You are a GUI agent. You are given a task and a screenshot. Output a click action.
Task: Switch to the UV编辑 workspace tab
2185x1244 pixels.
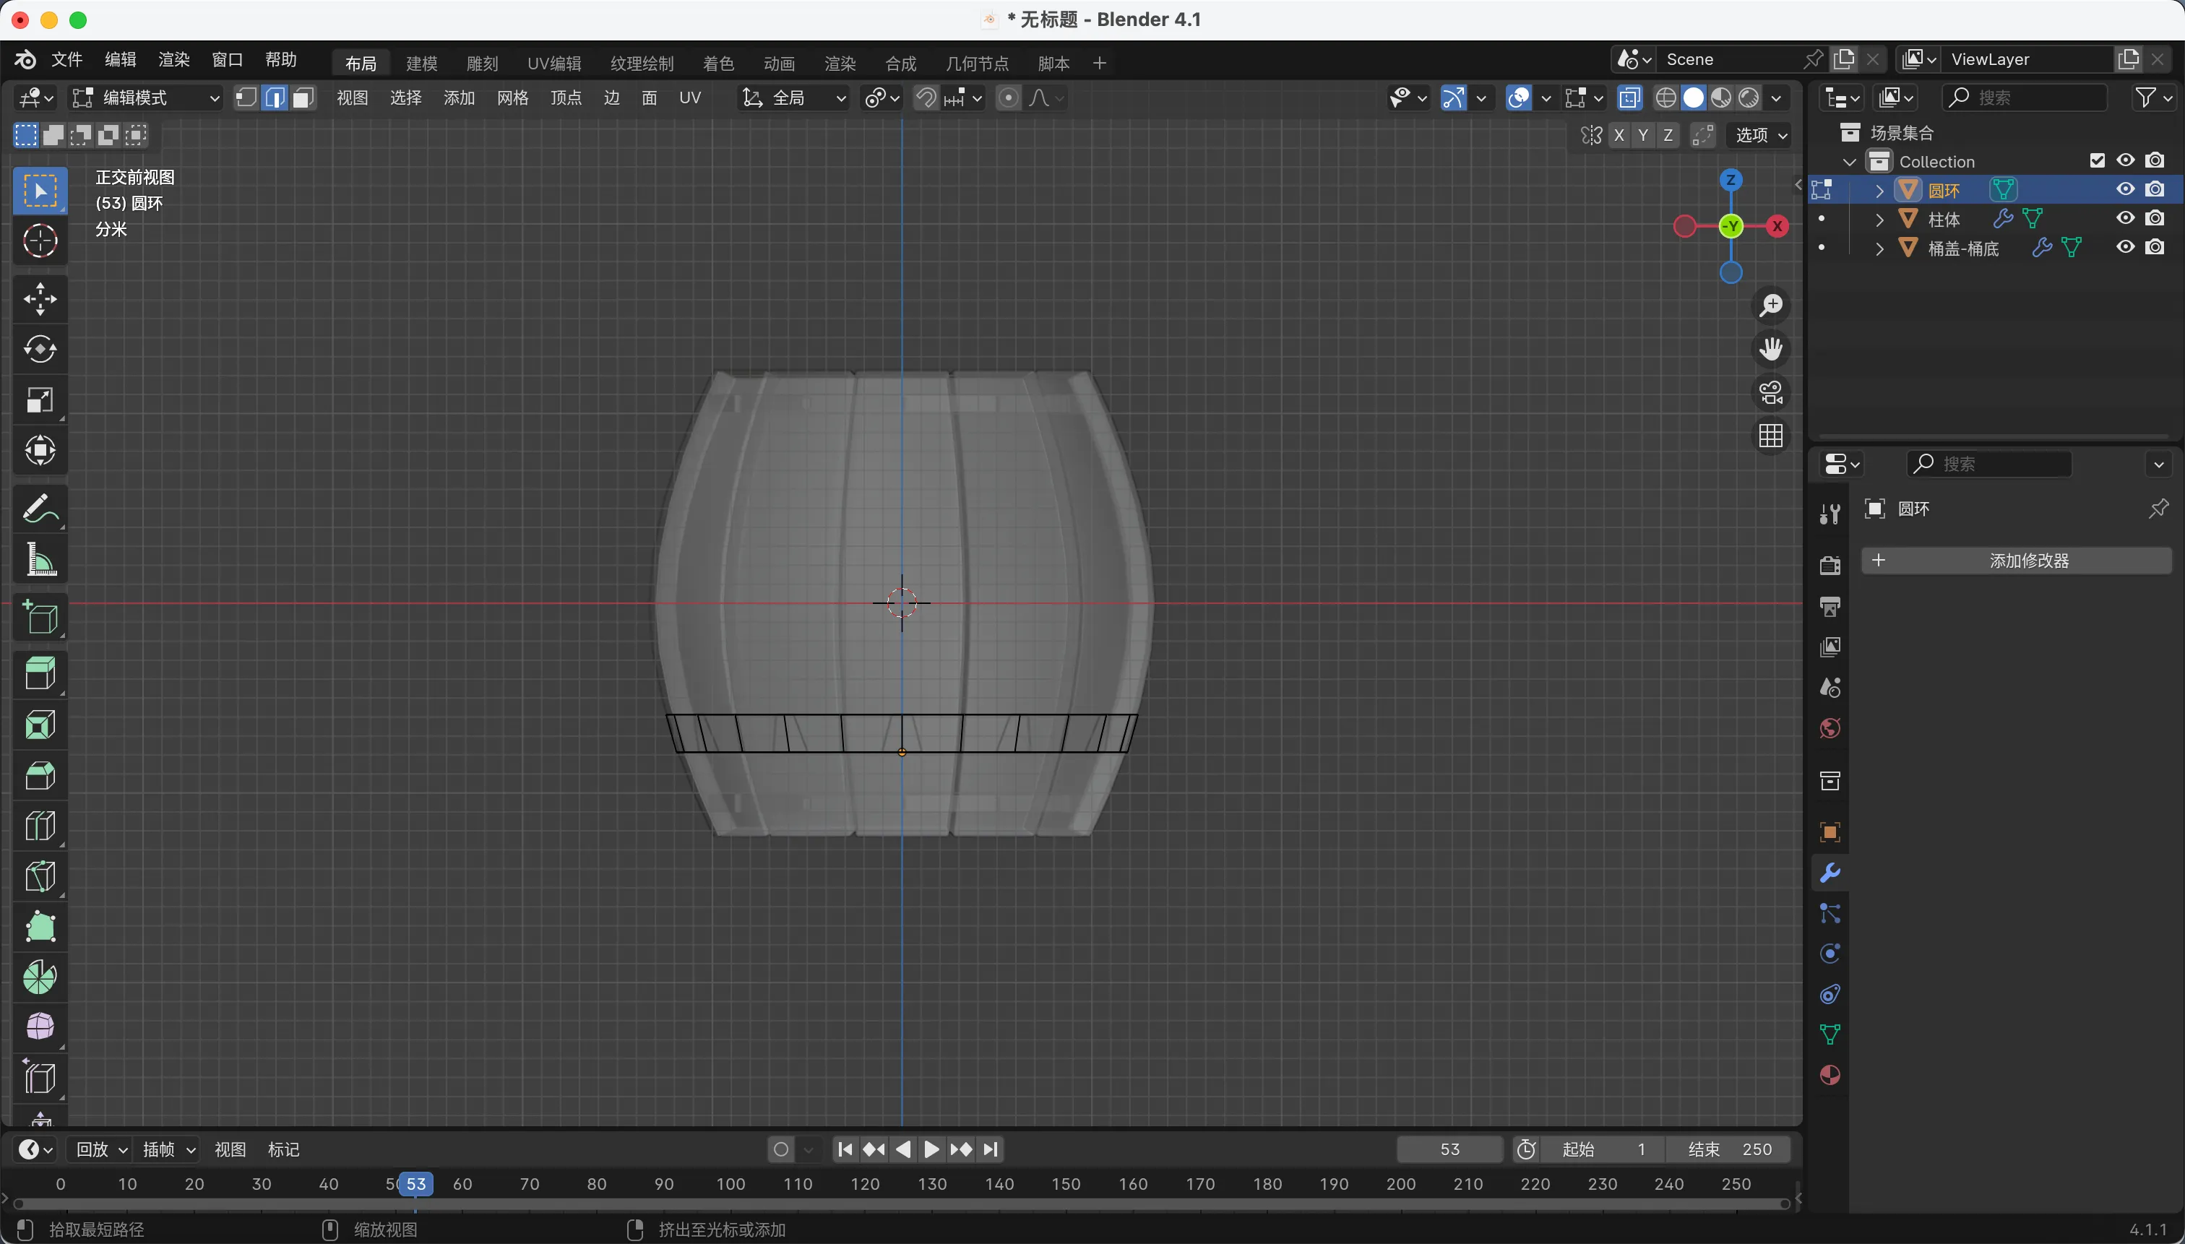pyautogui.click(x=553, y=64)
